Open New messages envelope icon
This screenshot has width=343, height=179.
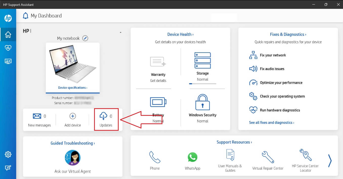(x=37, y=116)
